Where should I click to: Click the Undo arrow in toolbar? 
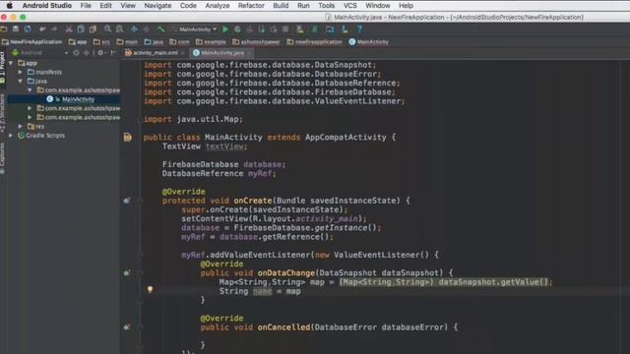click(42, 29)
